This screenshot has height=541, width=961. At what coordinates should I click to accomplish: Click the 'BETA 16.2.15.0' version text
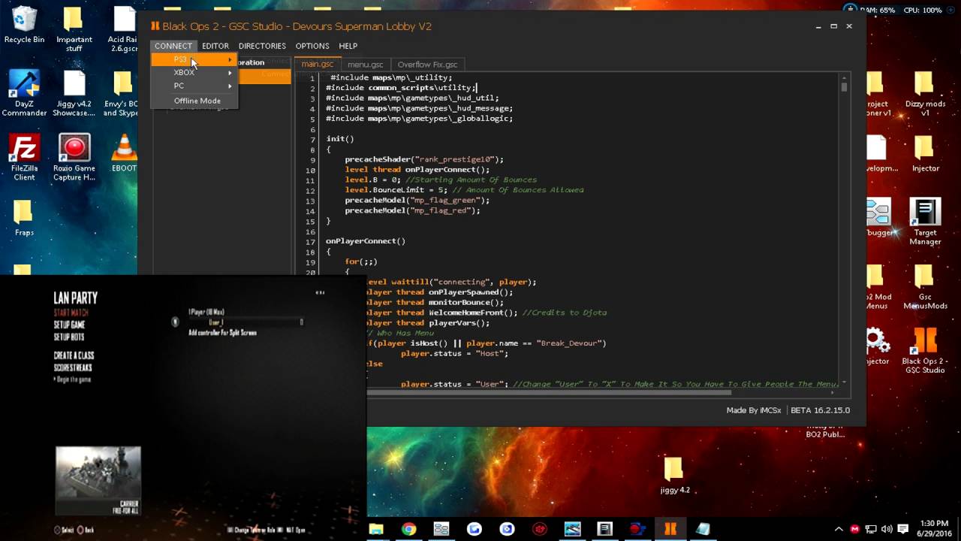[x=820, y=410]
